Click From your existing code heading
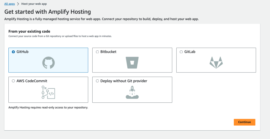Image resolution: width=270 pixels, height=139 pixels. pyautogui.click(x=29, y=32)
